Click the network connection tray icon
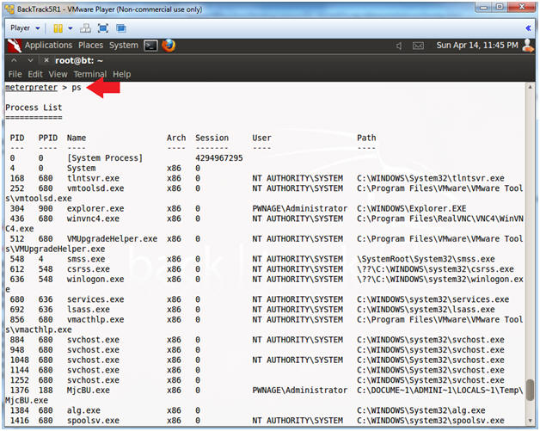 [x=418, y=46]
